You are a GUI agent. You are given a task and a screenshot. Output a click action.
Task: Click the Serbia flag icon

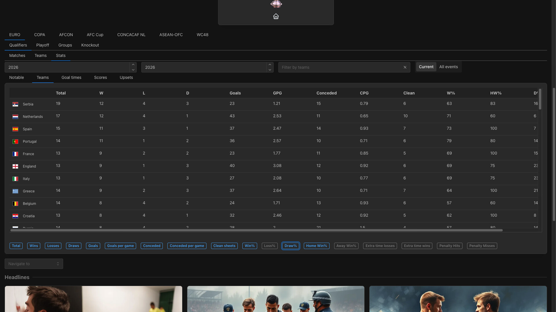tap(15, 104)
